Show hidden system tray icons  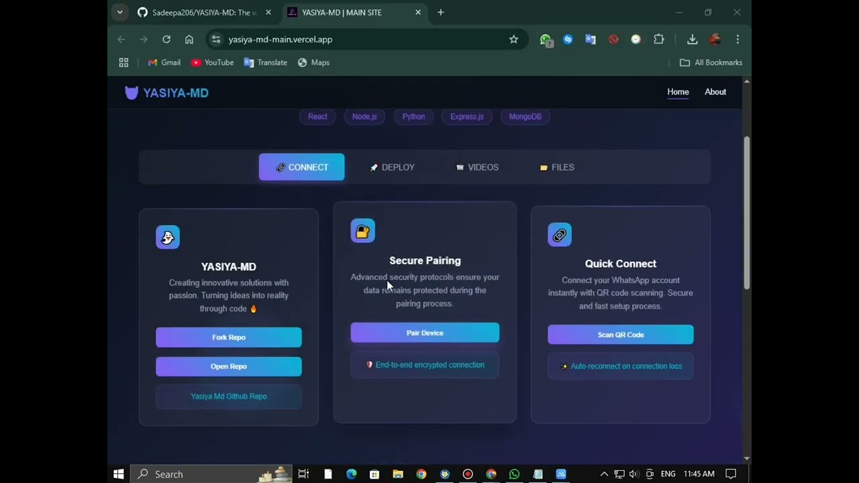pyautogui.click(x=604, y=474)
